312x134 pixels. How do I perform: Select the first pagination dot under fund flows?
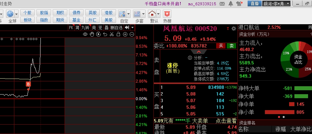coord(279,117)
